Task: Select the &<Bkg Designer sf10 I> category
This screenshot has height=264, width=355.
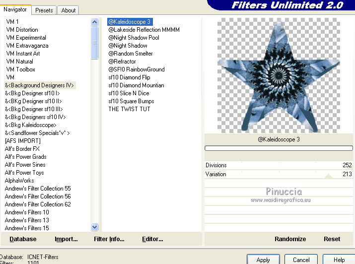Action: [32, 93]
